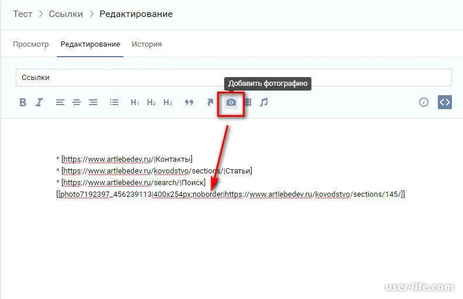The width and height of the screenshot is (463, 299).
Task: Click the photo7192397 markup line
Action: coord(231,194)
